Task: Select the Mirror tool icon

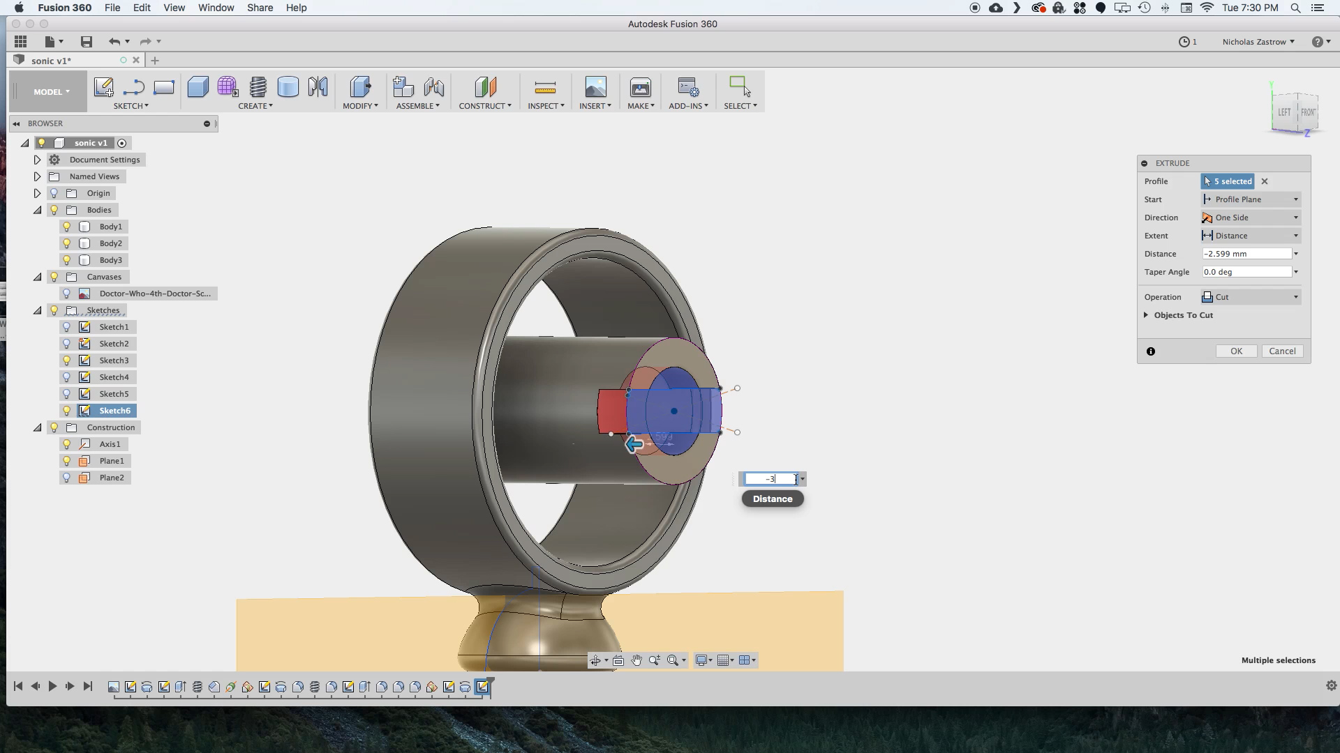Action: pyautogui.click(x=318, y=87)
